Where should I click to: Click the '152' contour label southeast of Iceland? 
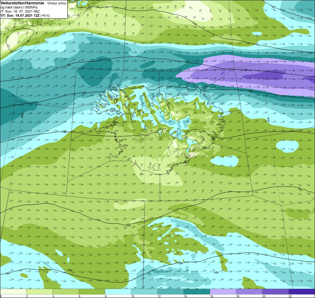tap(300, 189)
